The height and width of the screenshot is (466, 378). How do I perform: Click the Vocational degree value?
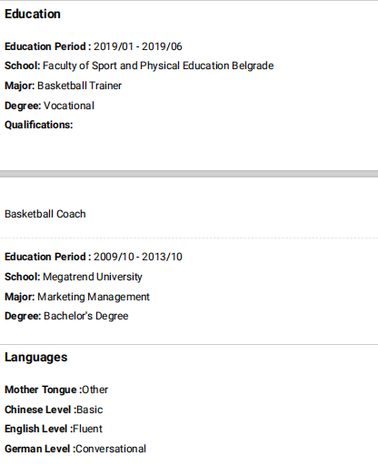coord(69,106)
